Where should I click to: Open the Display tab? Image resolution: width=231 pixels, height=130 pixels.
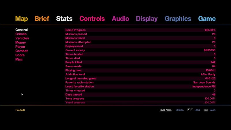pyautogui.click(x=147, y=19)
